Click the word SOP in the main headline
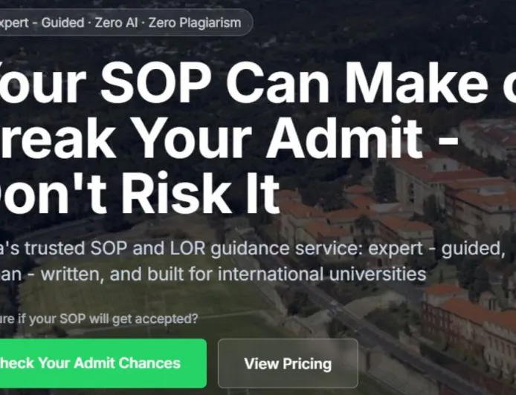Viewport: 516px width, 395px height. coord(156,83)
